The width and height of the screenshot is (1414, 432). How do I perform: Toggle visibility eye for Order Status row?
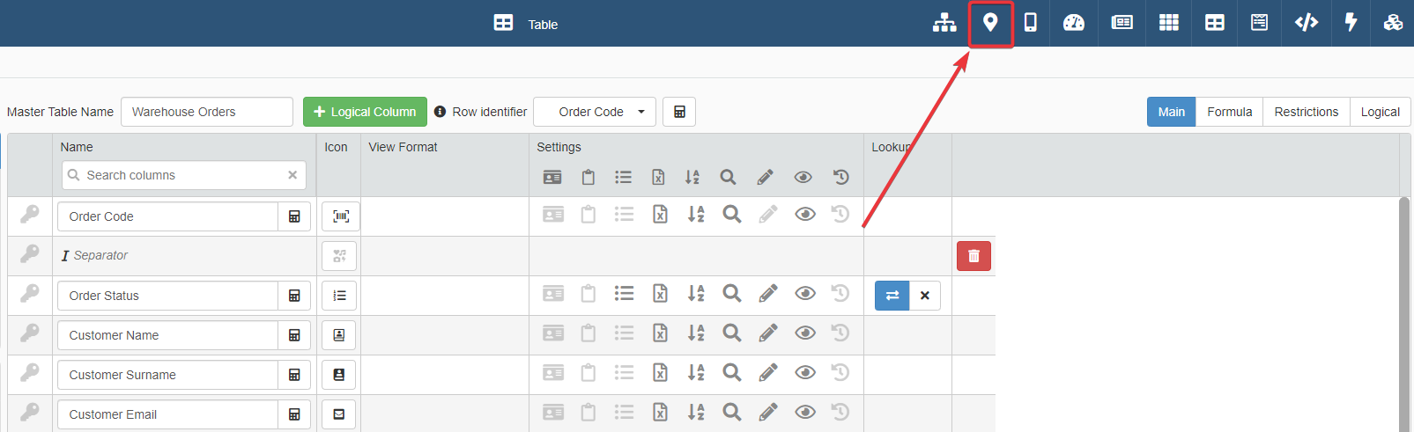point(804,294)
